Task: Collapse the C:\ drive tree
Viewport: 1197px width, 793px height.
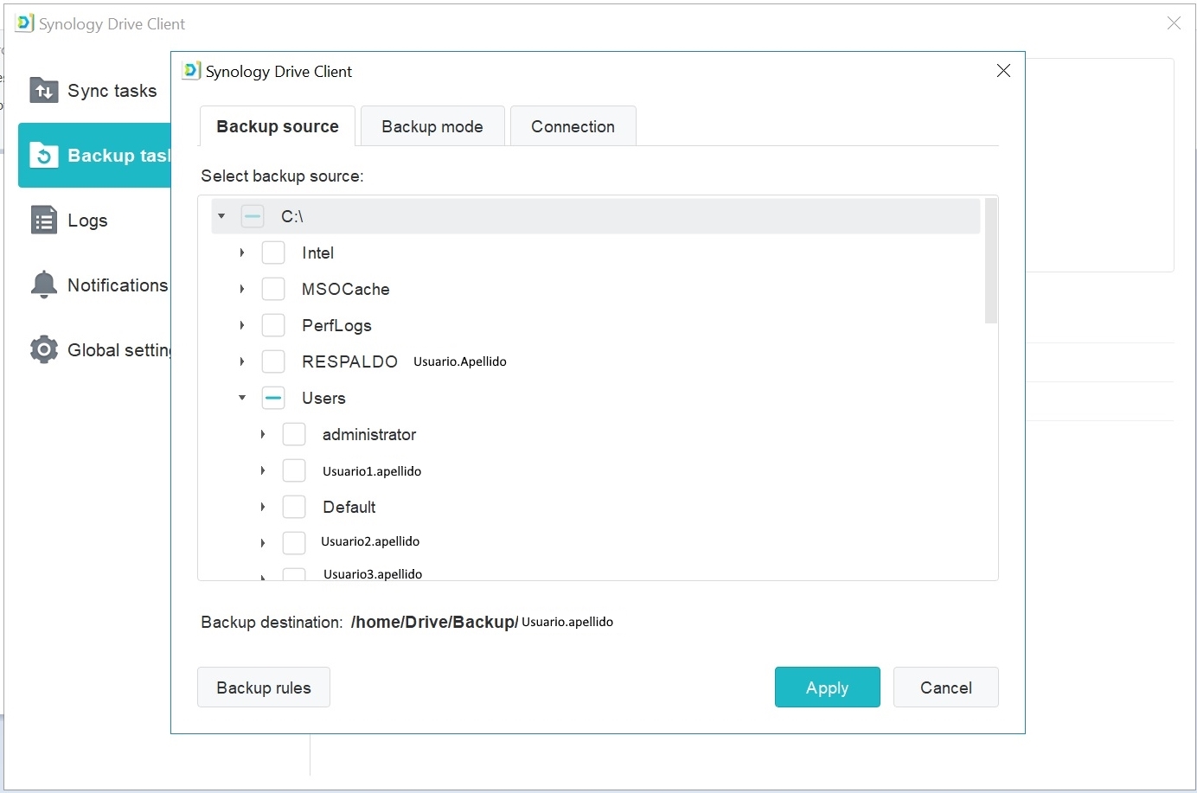Action: [221, 216]
